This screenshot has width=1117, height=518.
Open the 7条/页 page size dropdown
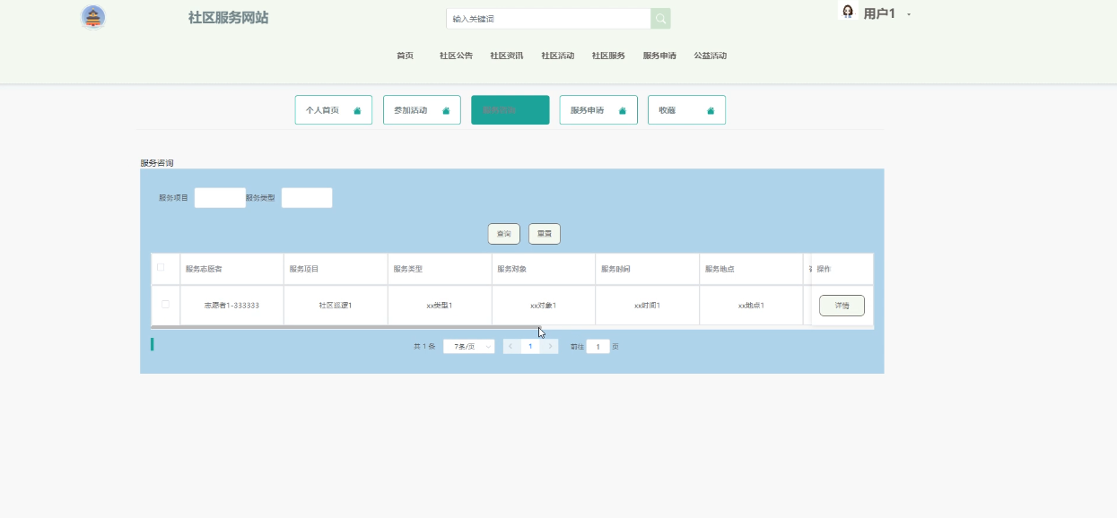[x=469, y=346]
